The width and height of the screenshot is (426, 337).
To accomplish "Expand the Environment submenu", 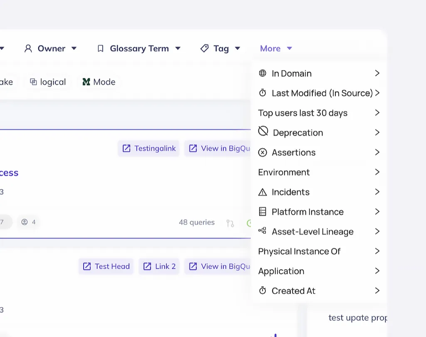I will [x=377, y=172].
